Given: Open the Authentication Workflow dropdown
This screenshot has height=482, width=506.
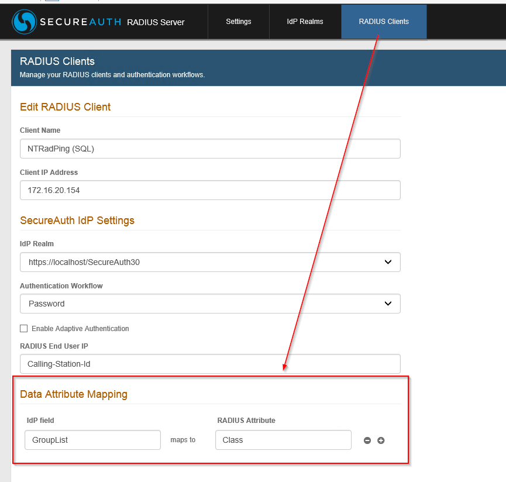Looking at the screenshot, I should coord(210,304).
